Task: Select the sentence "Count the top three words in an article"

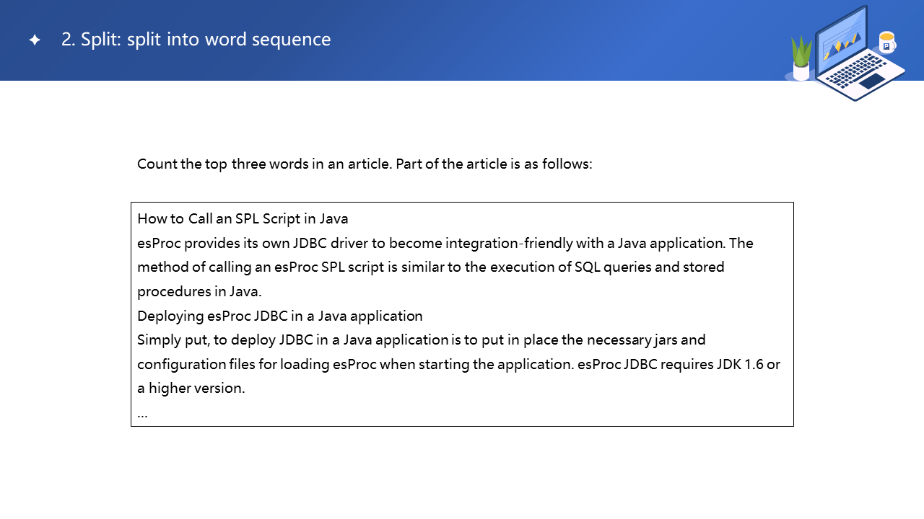Action: [x=265, y=164]
